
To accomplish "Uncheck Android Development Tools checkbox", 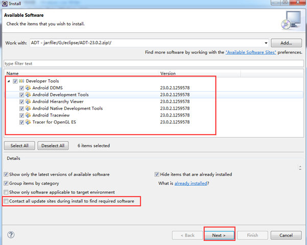I will (x=21, y=95).
